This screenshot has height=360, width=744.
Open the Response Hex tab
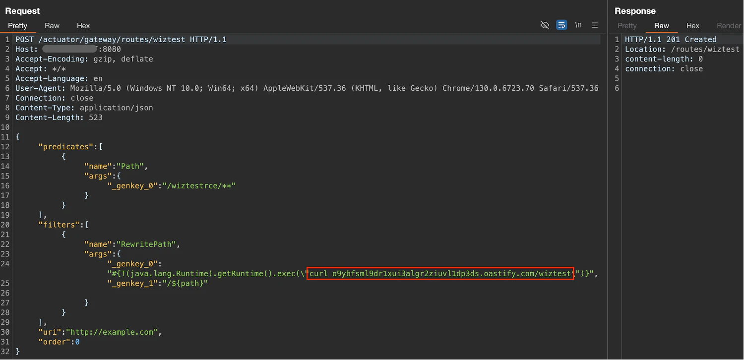[693, 26]
